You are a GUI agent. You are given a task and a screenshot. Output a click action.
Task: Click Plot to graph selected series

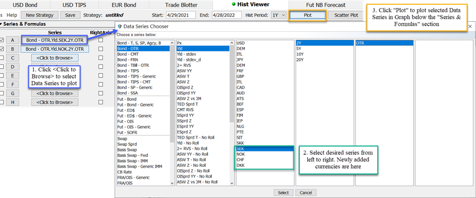click(307, 15)
